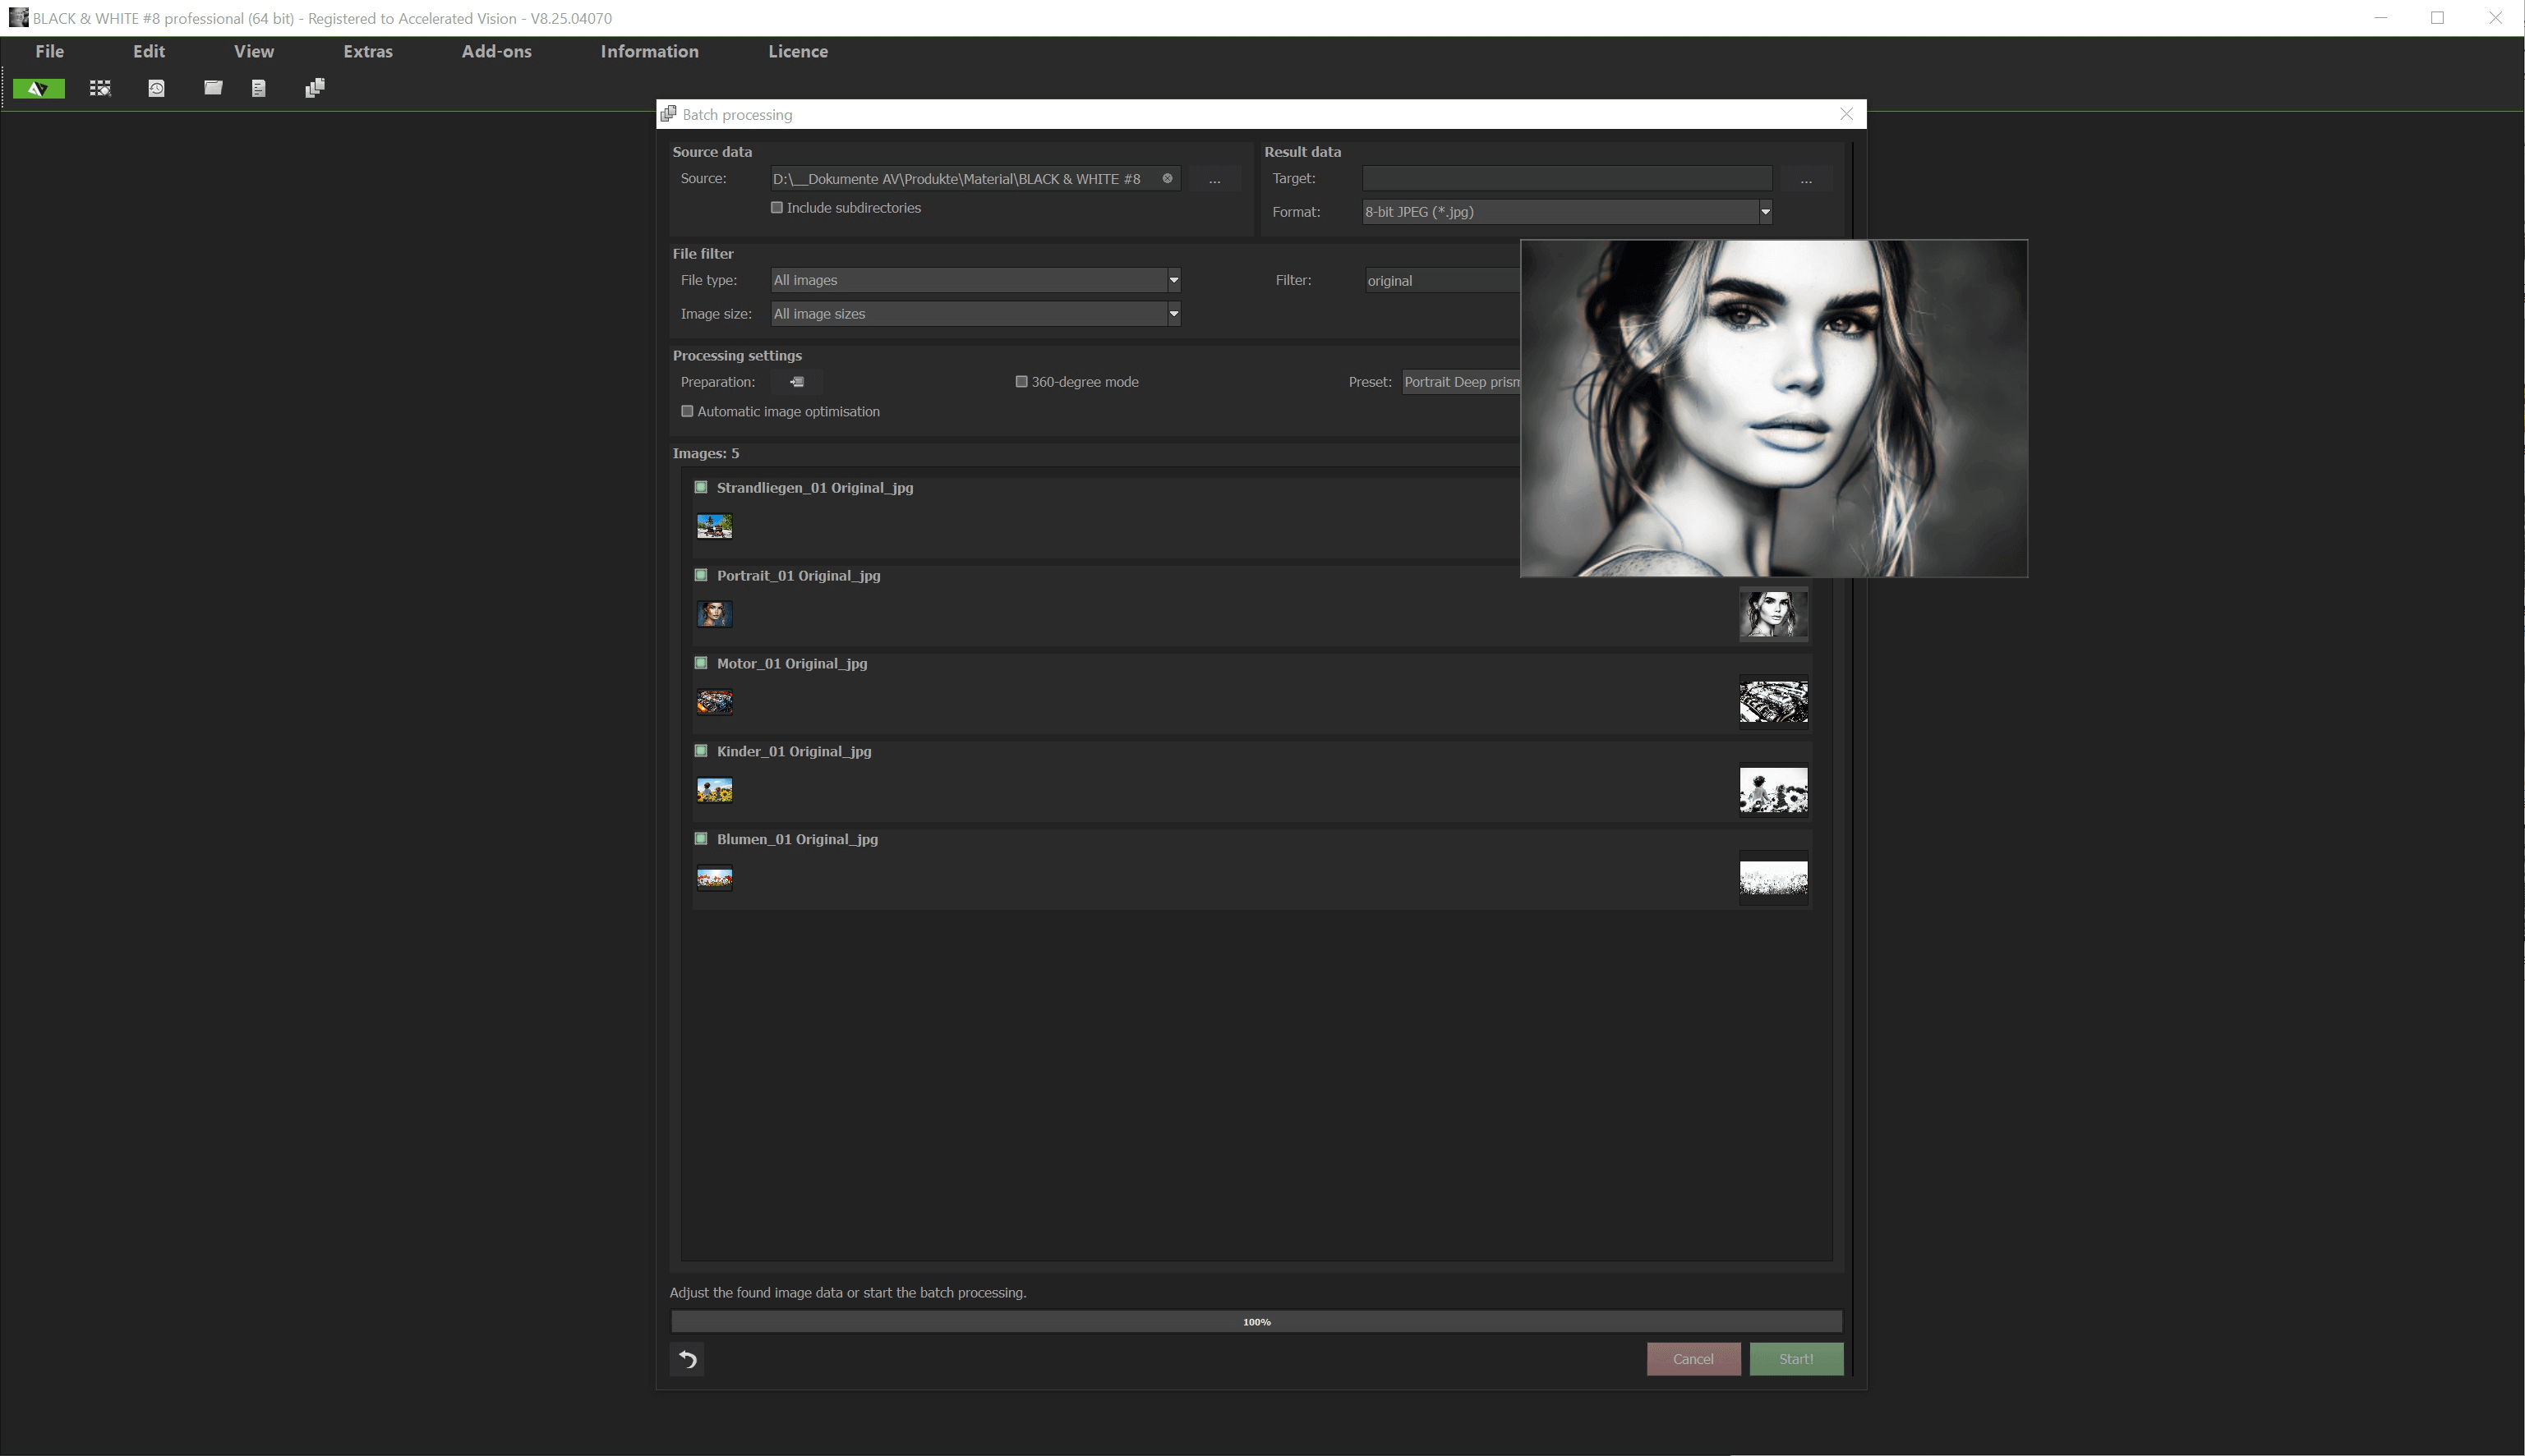Clear the Source path with its x icon

[1167, 178]
